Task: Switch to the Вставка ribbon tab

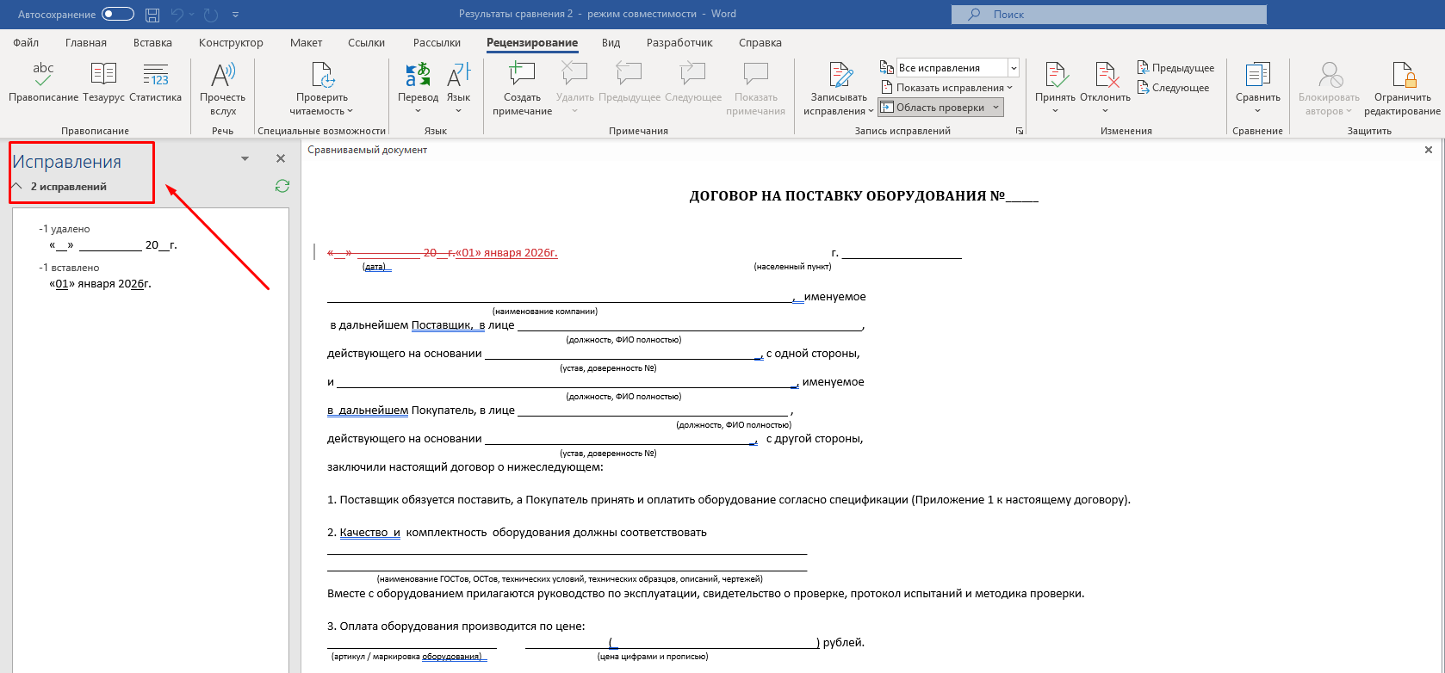Action: coord(152,42)
